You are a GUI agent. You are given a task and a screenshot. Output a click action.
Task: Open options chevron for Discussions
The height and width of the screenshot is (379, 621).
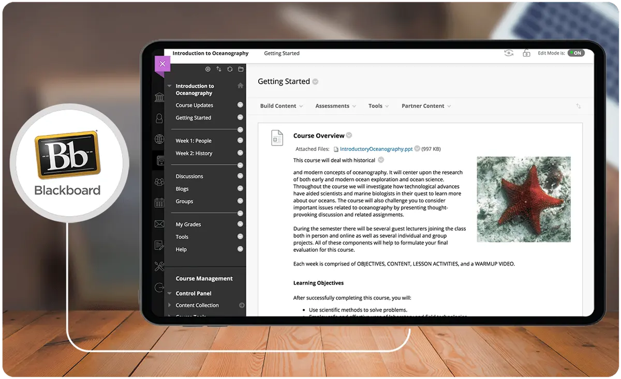(240, 176)
